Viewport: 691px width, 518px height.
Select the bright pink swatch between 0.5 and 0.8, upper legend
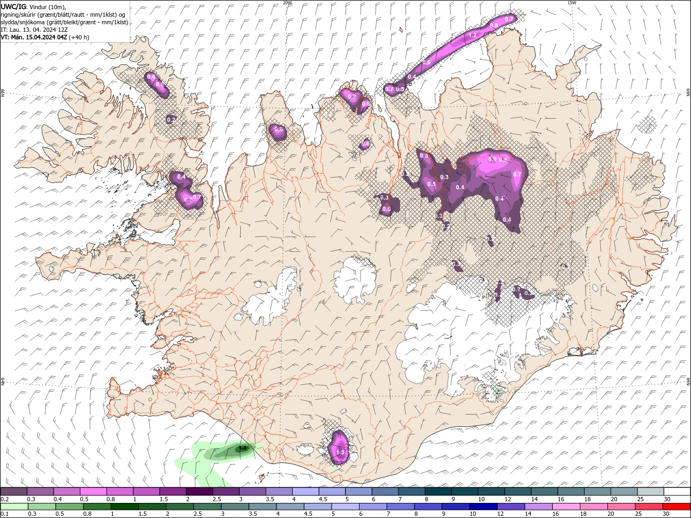coord(93,492)
